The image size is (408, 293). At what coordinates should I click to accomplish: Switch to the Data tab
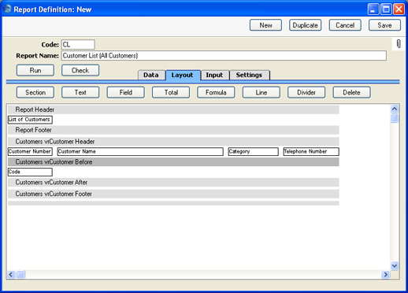[x=151, y=75]
